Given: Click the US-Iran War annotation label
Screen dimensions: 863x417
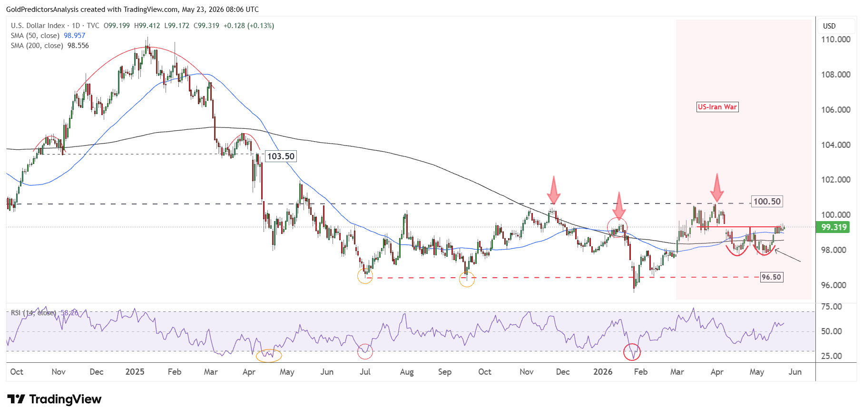Looking at the screenshot, I should coord(717,107).
